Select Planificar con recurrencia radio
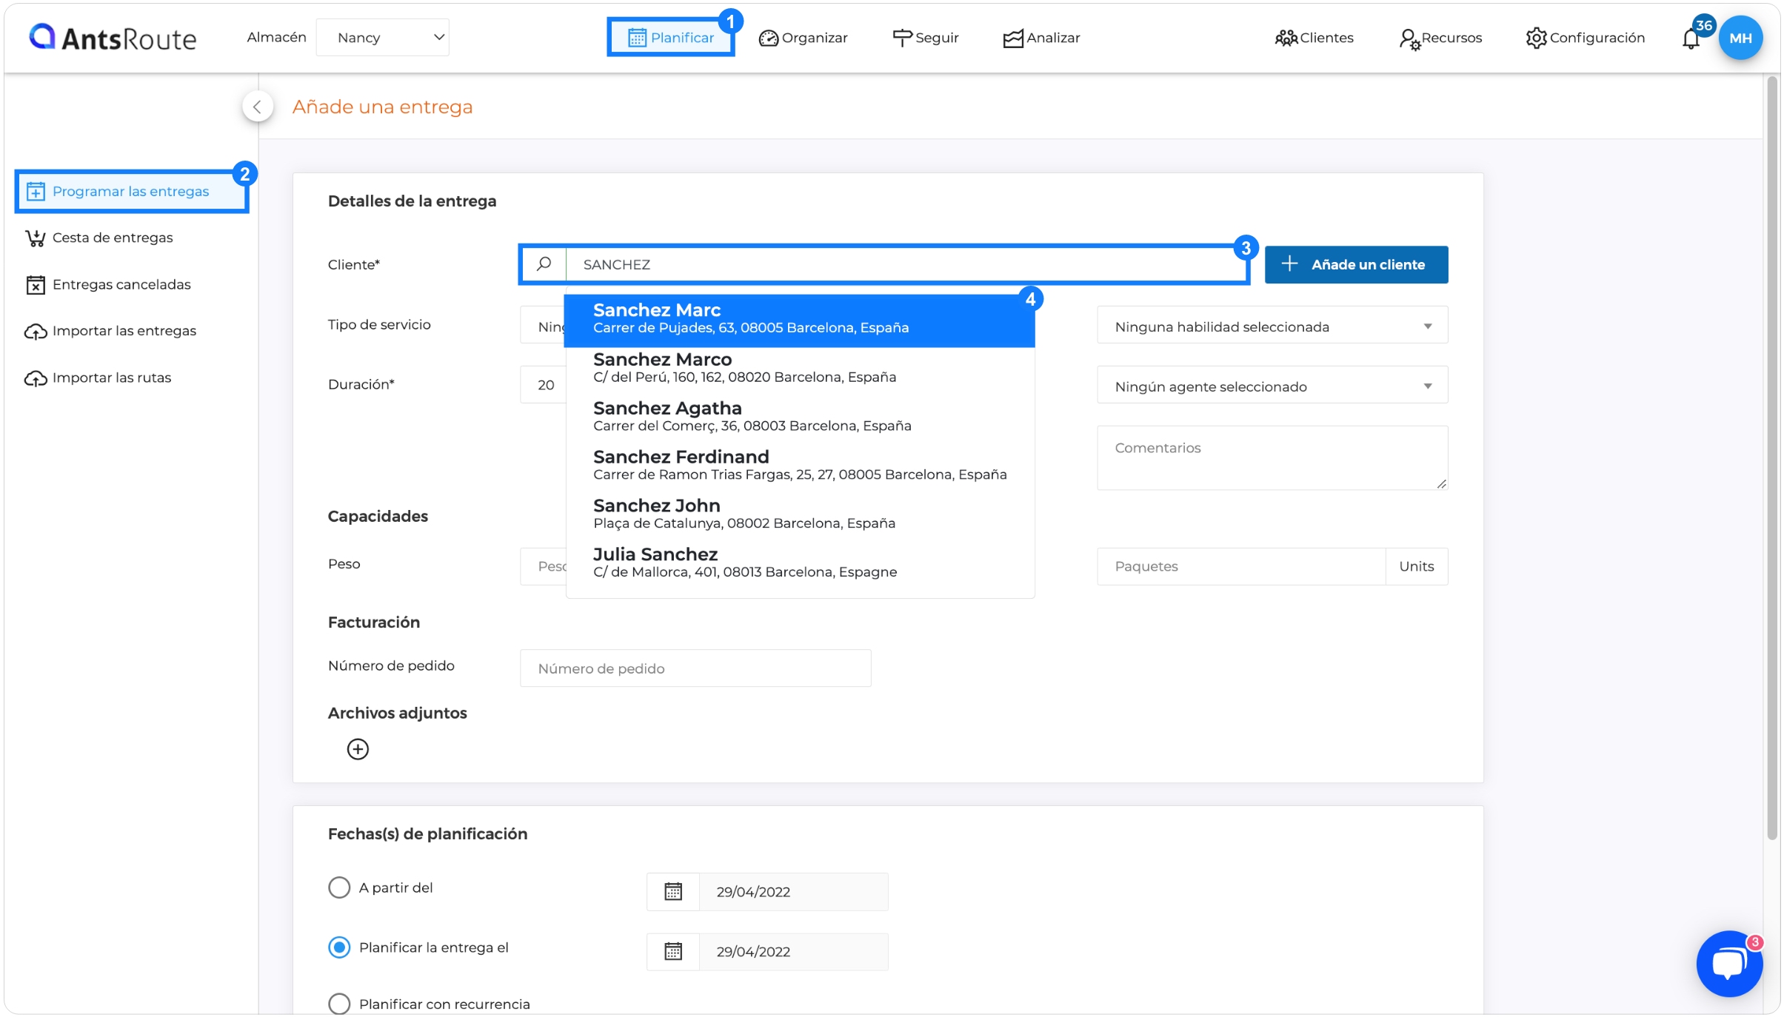Image resolution: width=1784 pixels, height=1017 pixels. 339,1004
